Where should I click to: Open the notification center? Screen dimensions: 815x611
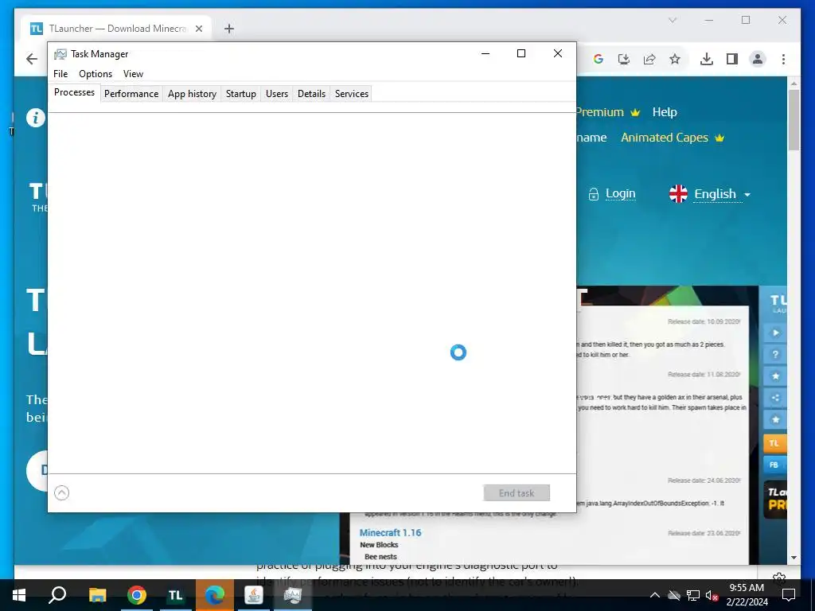click(x=789, y=595)
